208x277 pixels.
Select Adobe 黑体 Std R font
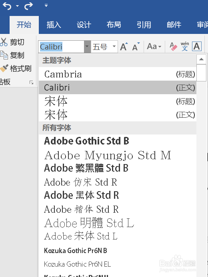point(118,196)
